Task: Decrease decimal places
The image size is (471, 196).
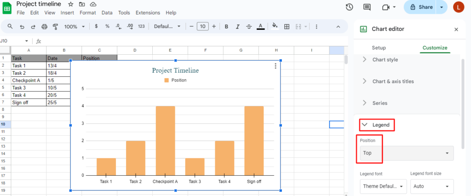Action: [119, 26]
